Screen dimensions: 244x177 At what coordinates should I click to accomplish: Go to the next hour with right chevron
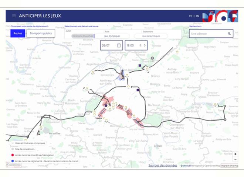pyautogui.click(x=145, y=45)
